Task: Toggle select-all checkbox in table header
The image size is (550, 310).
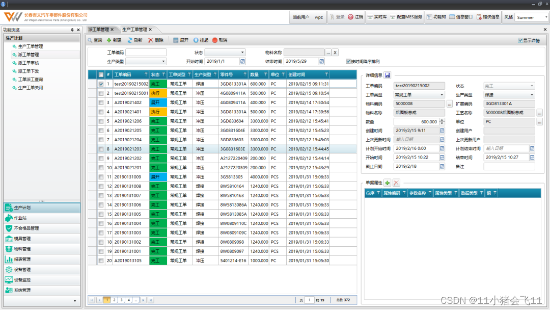Action: [x=101, y=75]
